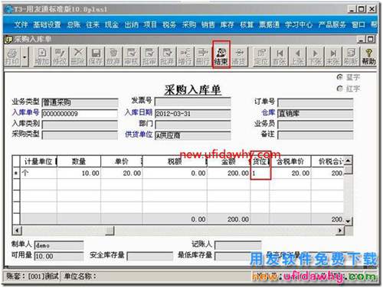Click the empty 入库类别 field

[x=80, y=125]
